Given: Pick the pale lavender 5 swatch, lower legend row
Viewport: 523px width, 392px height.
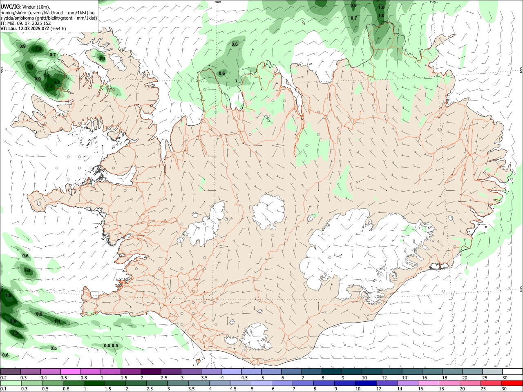Looking at the screenshot, I should pos(261,383).
